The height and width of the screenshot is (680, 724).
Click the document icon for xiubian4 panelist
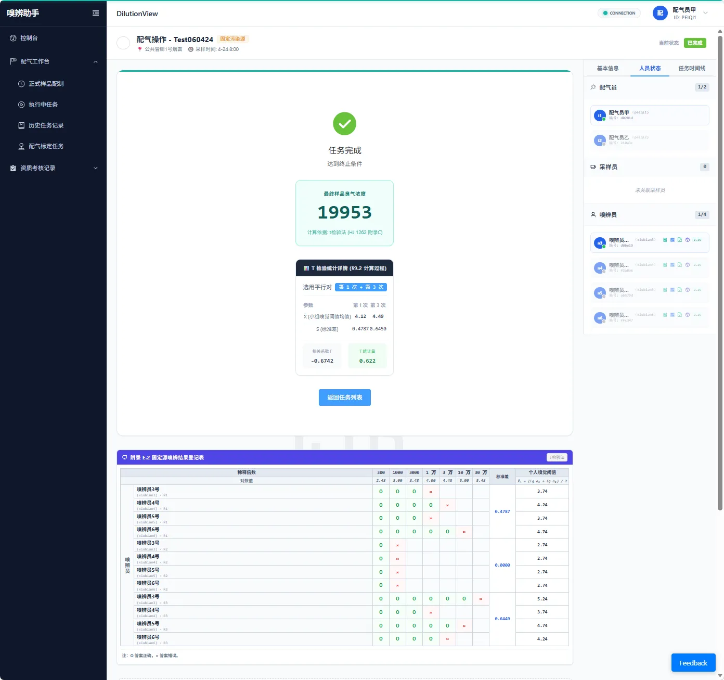tap(680, 265)
